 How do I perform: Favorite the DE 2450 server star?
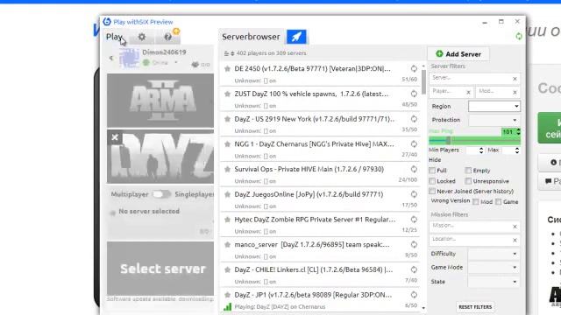pos(227,68)
